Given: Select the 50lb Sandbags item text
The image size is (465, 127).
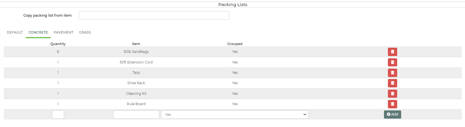Looking at the screenshot, I should [x=136, y=52].
